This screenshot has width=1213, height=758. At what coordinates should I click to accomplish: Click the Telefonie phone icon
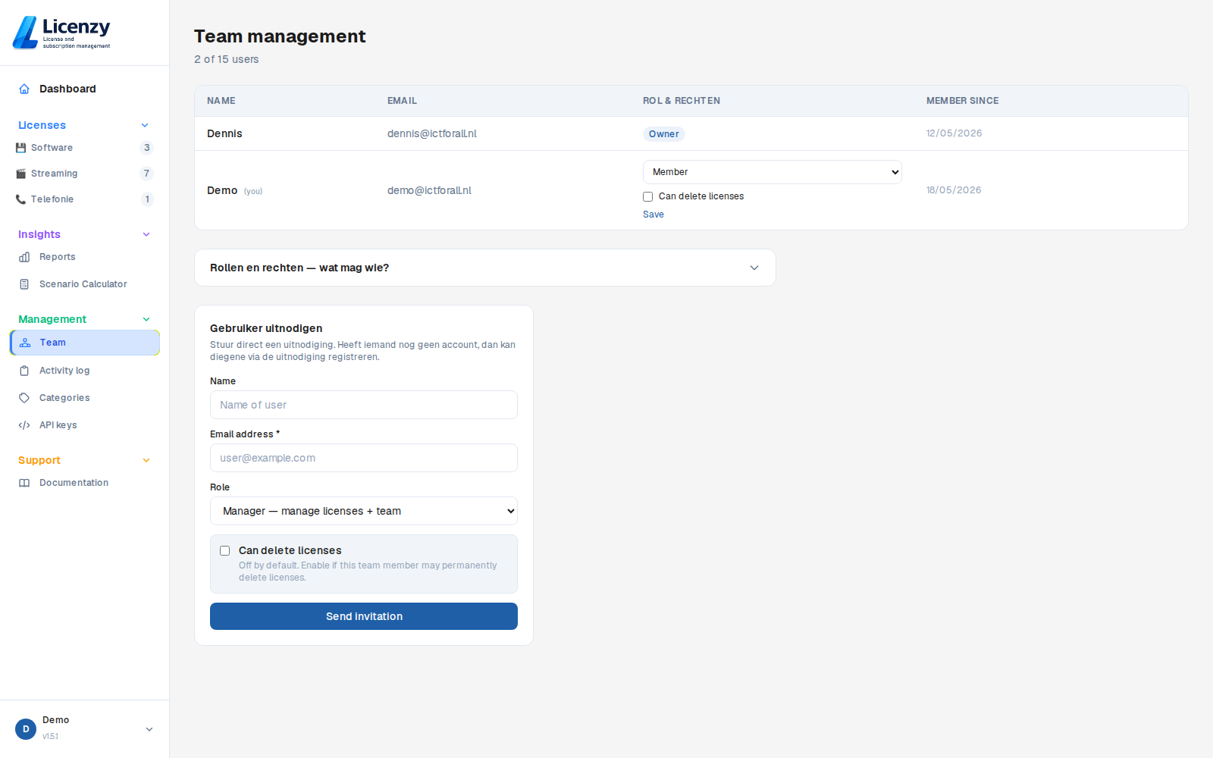click(x=21, y=199)
